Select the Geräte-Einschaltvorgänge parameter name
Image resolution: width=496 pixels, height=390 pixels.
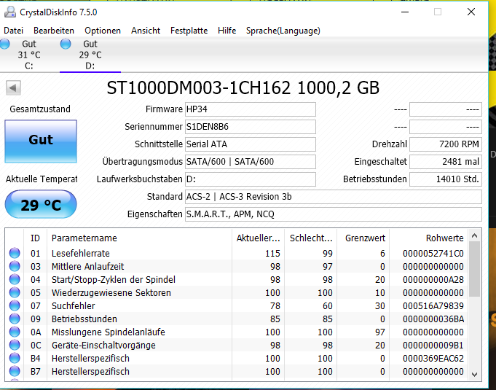tap(103, 346)
